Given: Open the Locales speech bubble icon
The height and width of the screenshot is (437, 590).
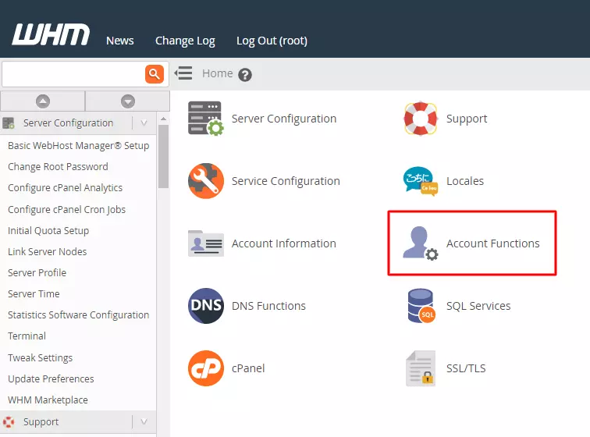Looking at the screenshot, I should point(421,181).
